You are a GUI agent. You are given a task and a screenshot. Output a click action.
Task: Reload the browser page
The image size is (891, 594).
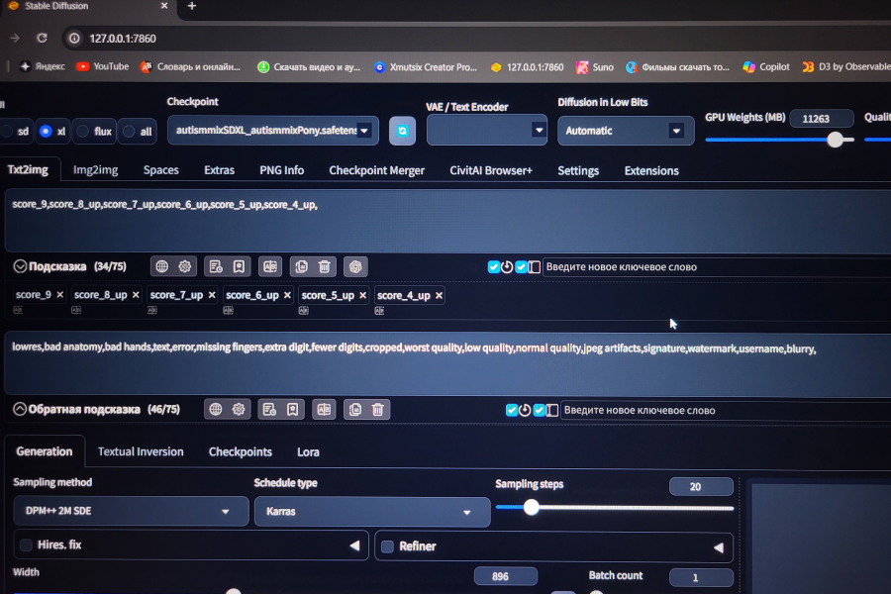click(42, 38)
